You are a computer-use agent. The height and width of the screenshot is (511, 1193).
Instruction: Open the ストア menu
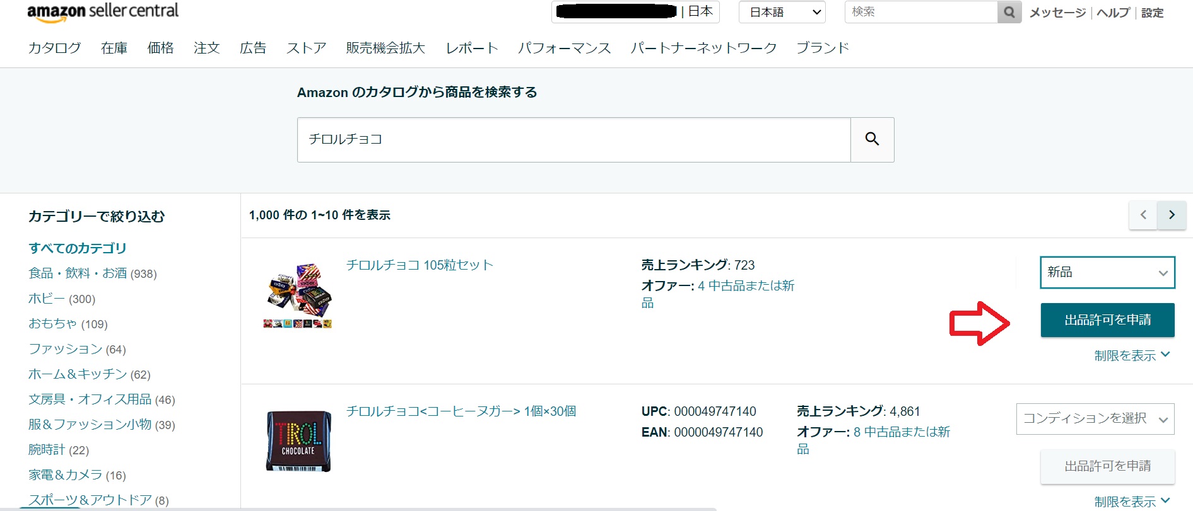pyautogui.click(x=306, y=48)
